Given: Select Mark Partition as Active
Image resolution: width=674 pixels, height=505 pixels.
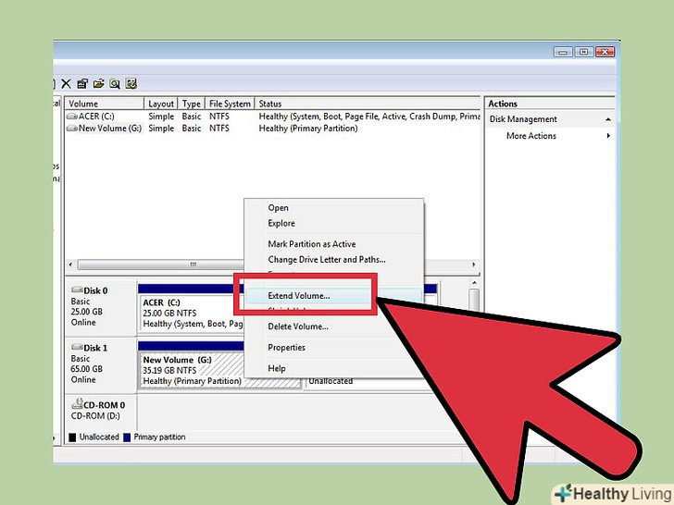Looking at the screenshot, I should pos(312,244).
